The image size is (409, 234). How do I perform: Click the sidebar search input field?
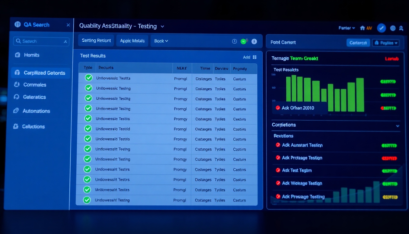point(41,41)
